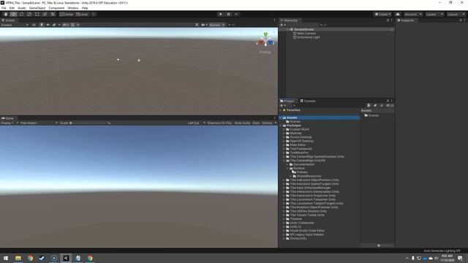Open the Free Aspect dropdown
Viewport: 468px width, 263px height.
39,123
